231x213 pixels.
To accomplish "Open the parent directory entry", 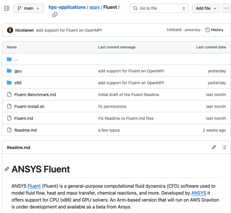I will (16, 59).
